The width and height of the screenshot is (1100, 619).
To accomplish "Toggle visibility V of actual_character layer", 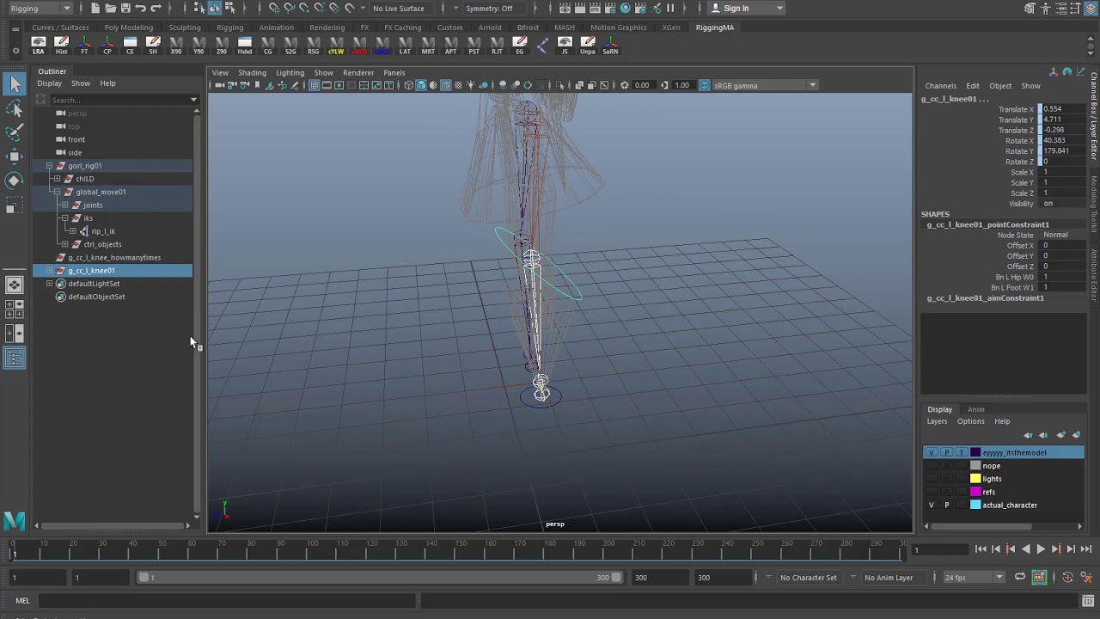I will (932, 505).
